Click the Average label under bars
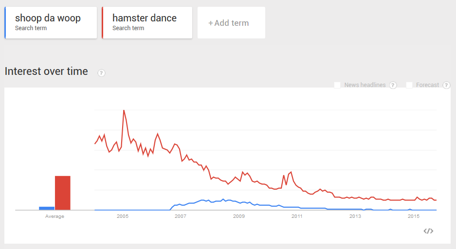The height and width of the screenshot is (249, 456). [55, 216]
